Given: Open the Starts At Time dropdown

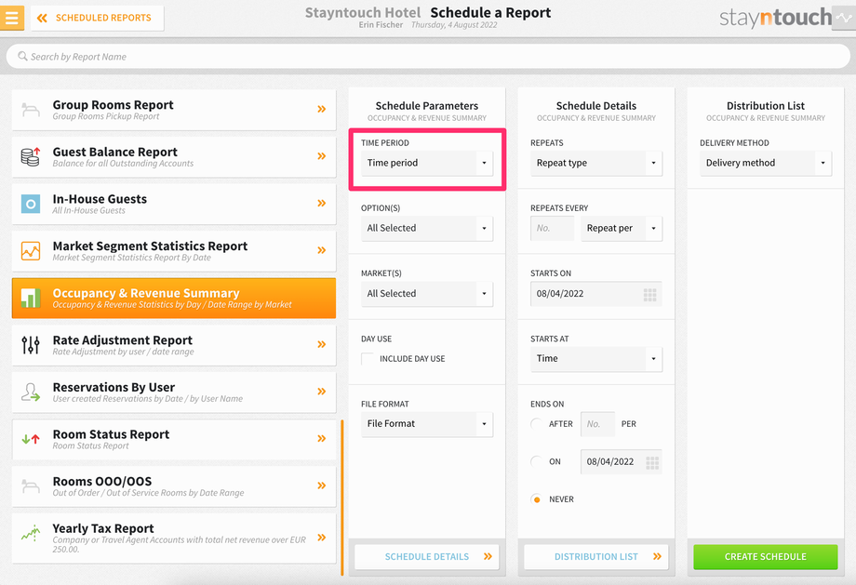Looking at the screenshot, I should 596,358.
